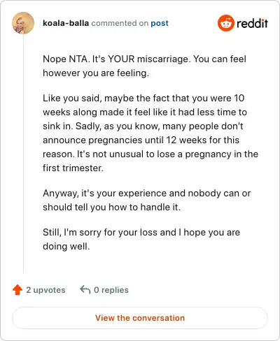Click the words "first trimester"

[73, 168]
